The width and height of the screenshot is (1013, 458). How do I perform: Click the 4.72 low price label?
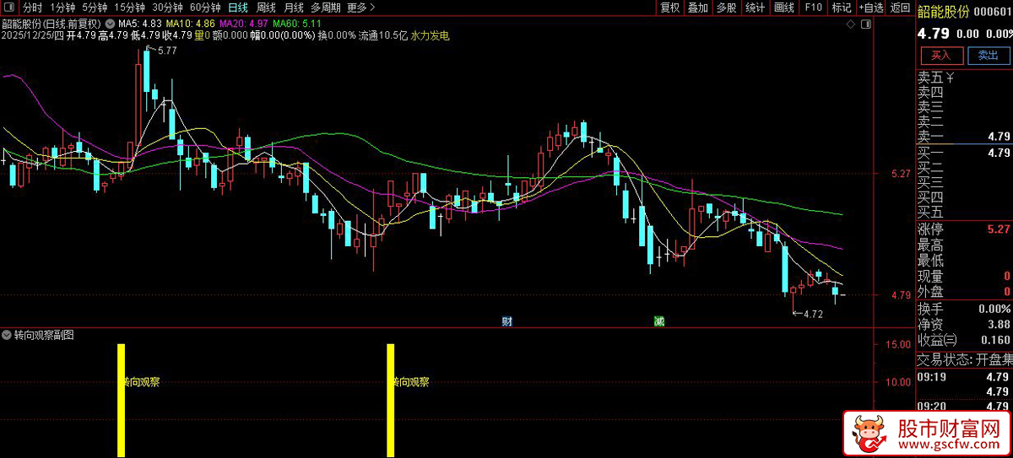(812, 314)
